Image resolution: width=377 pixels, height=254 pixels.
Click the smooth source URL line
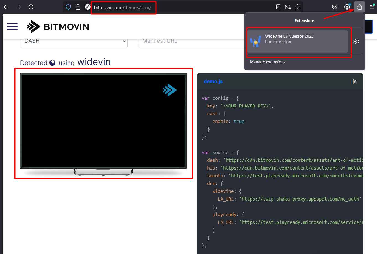click(x=285, y=176)
